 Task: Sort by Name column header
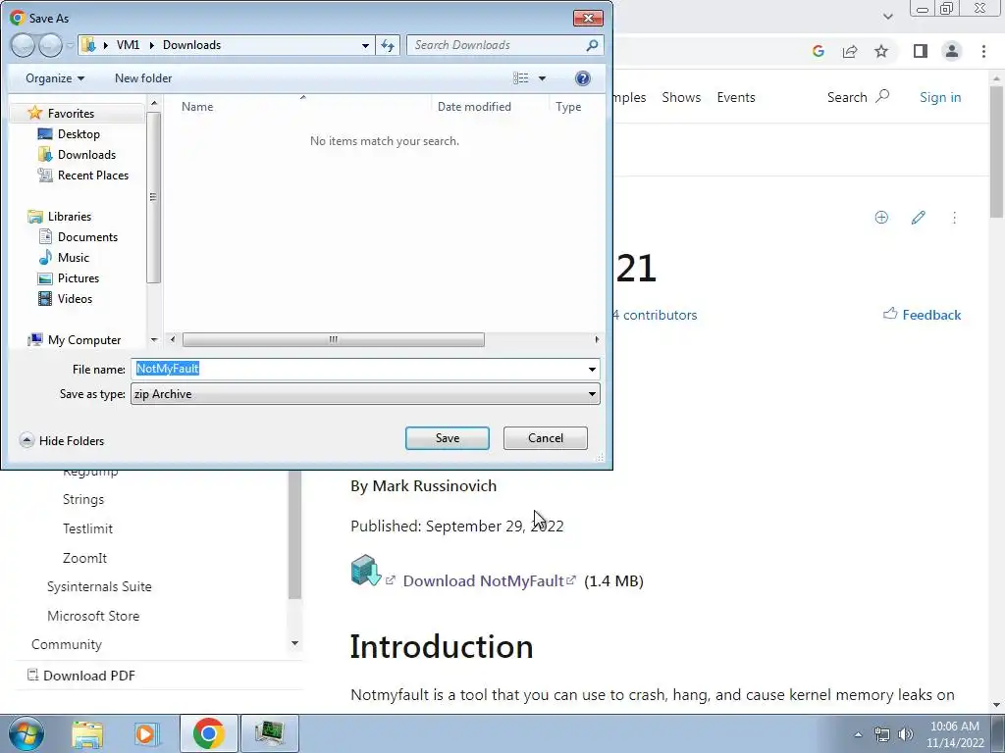tap(196, 106)
